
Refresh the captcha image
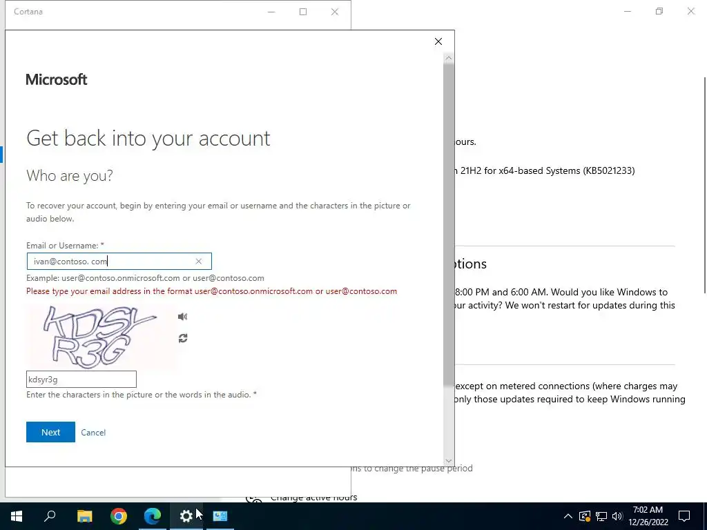182,338
